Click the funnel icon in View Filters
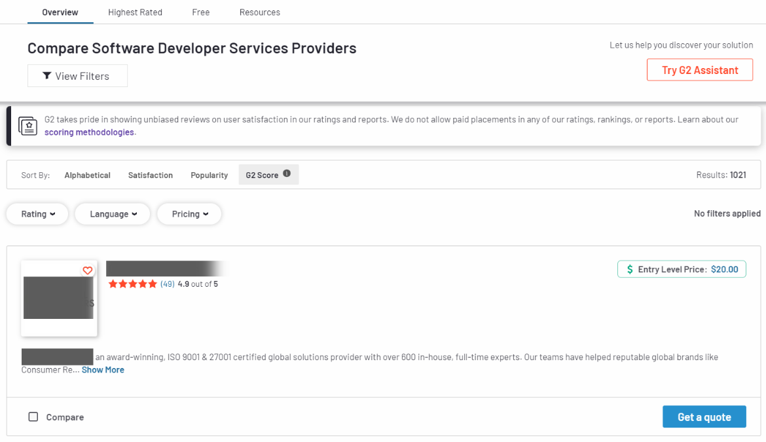The height and width of the screenshot is (442, 766). (x=46, y=76)
